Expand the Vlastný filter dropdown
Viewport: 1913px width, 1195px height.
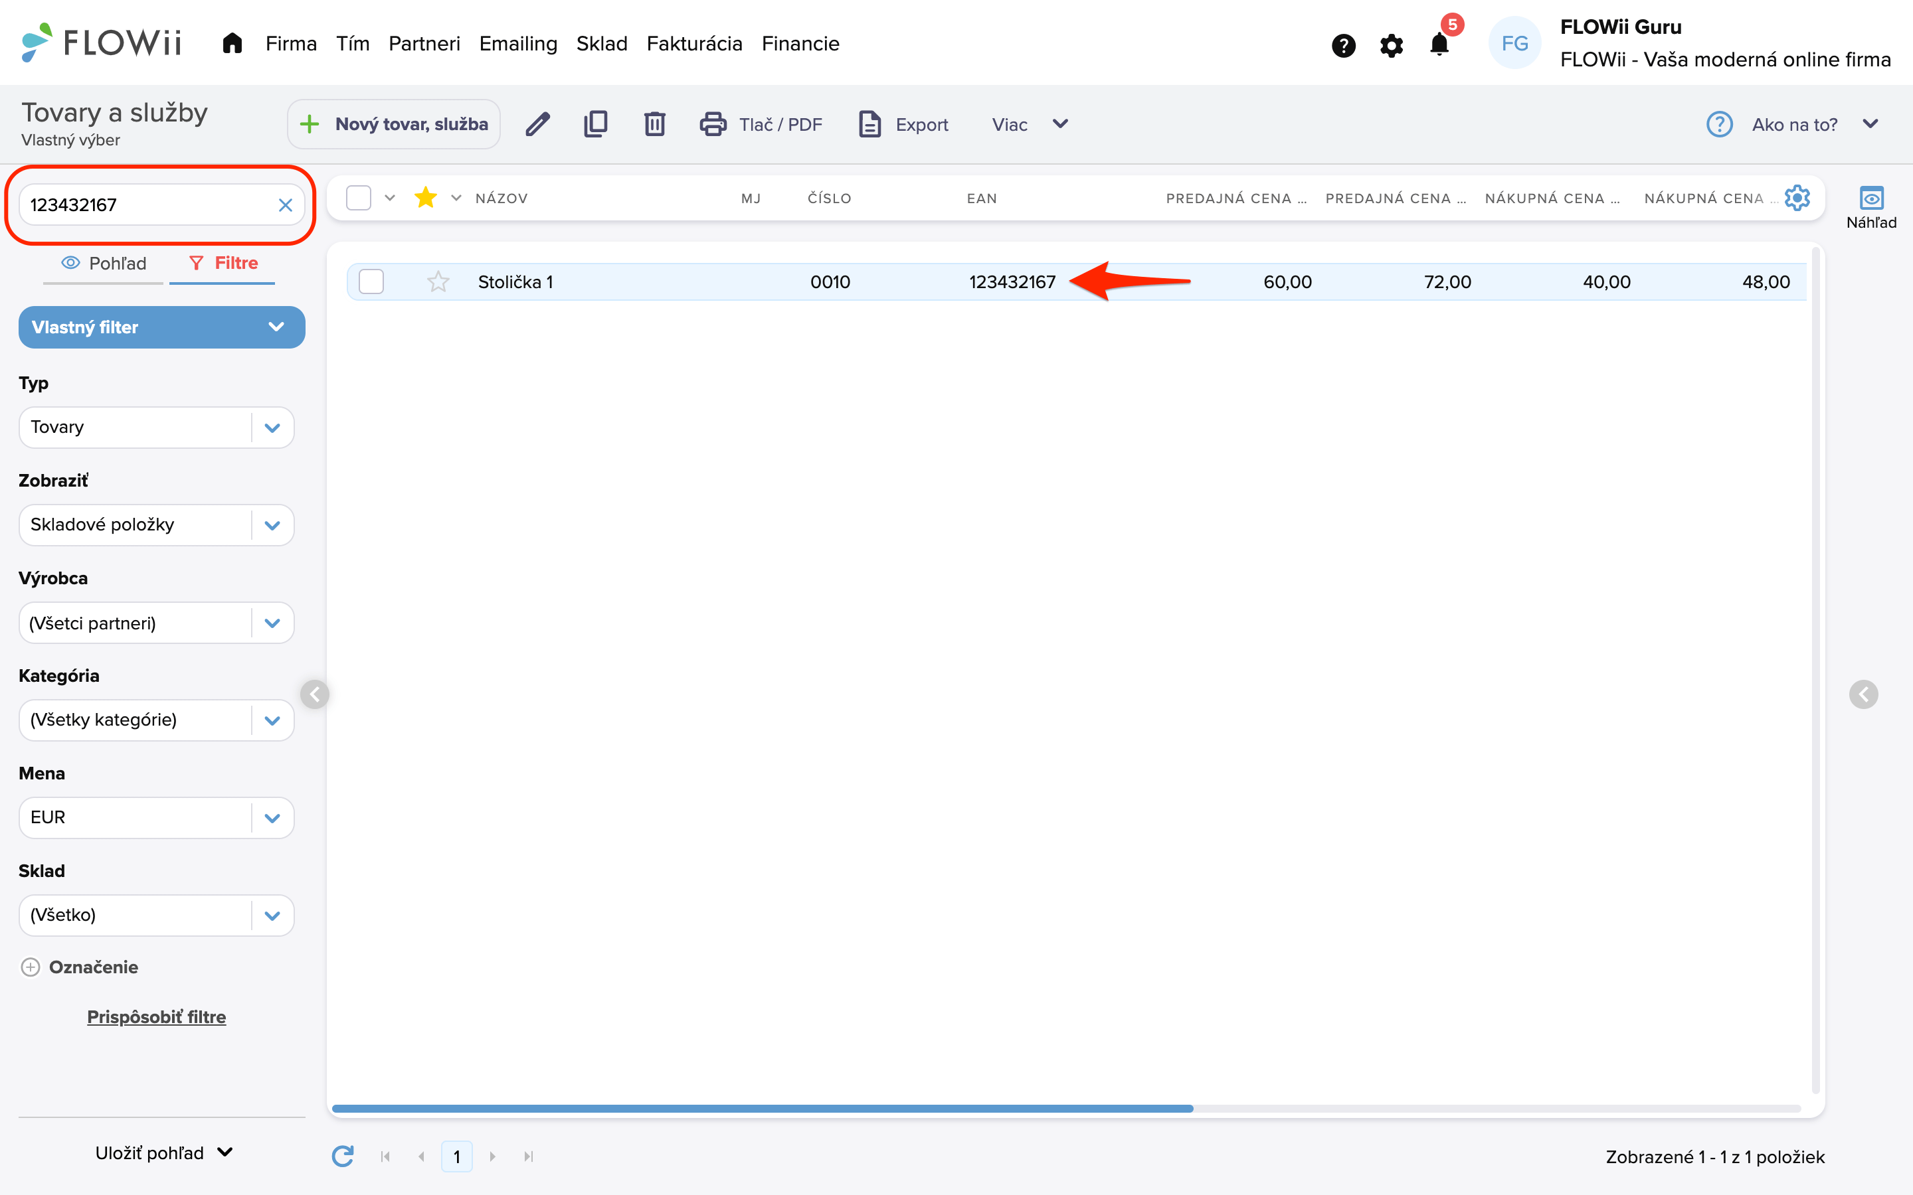coord(161,327)
